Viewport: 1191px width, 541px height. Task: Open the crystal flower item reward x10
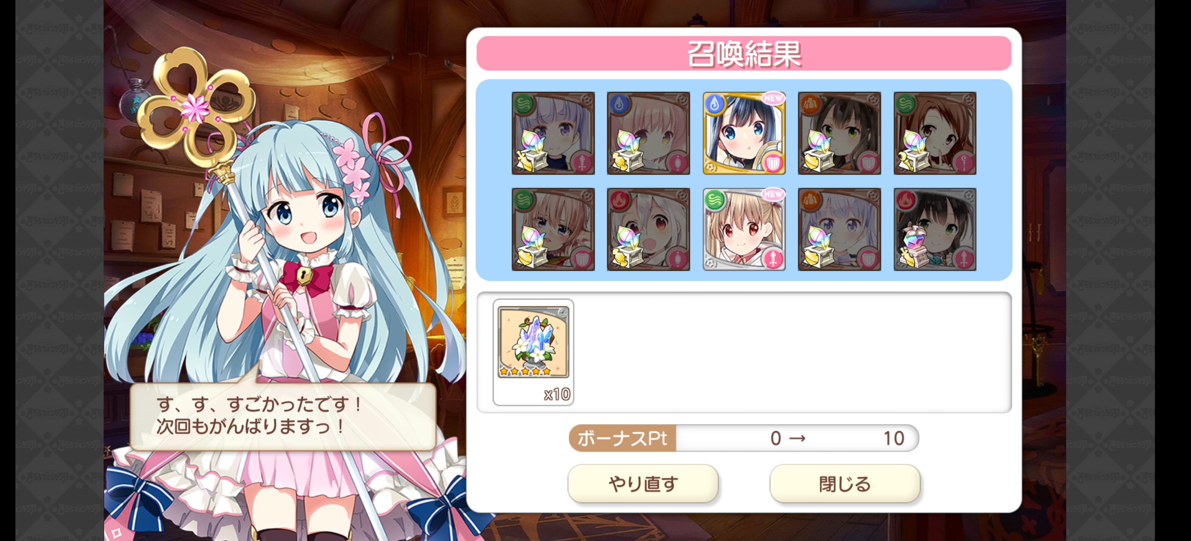click(x=533, y=352)
